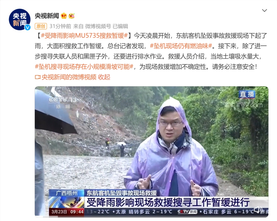
Task: Click the 直播 live badge on video
Action: click(247, 94)
